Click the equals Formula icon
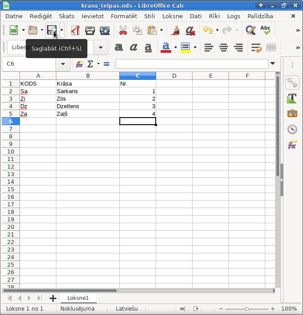This screenshot has width=303, height=315. pyautogui.click(x=106, y=64)
